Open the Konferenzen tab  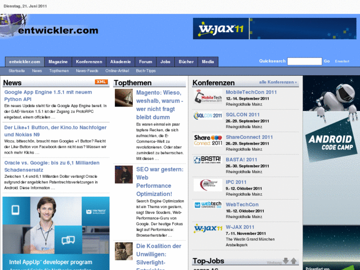tap(89, 62)
